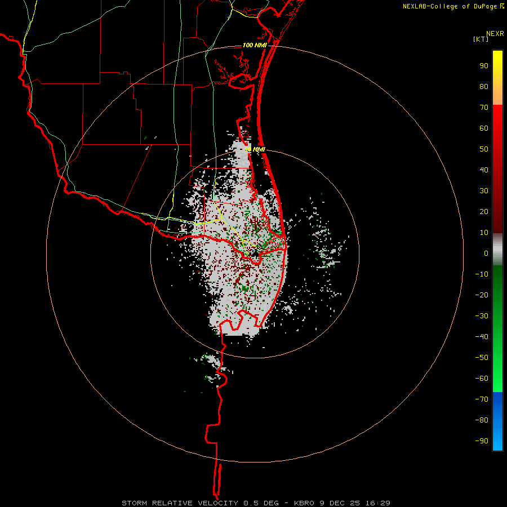507x507 pixels.
Task: Click the blue bottom segment of color bar
Action: click(497, 421)
